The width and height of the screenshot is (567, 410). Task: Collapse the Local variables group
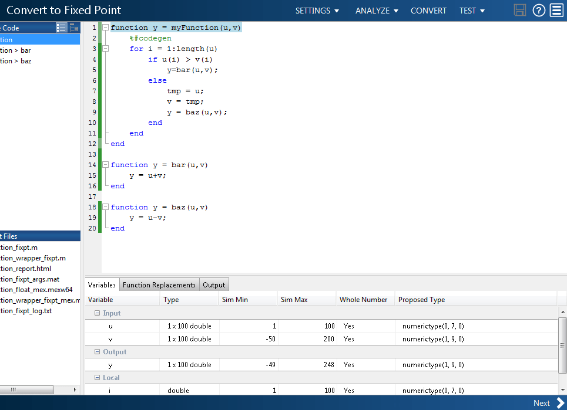point(98,378)
